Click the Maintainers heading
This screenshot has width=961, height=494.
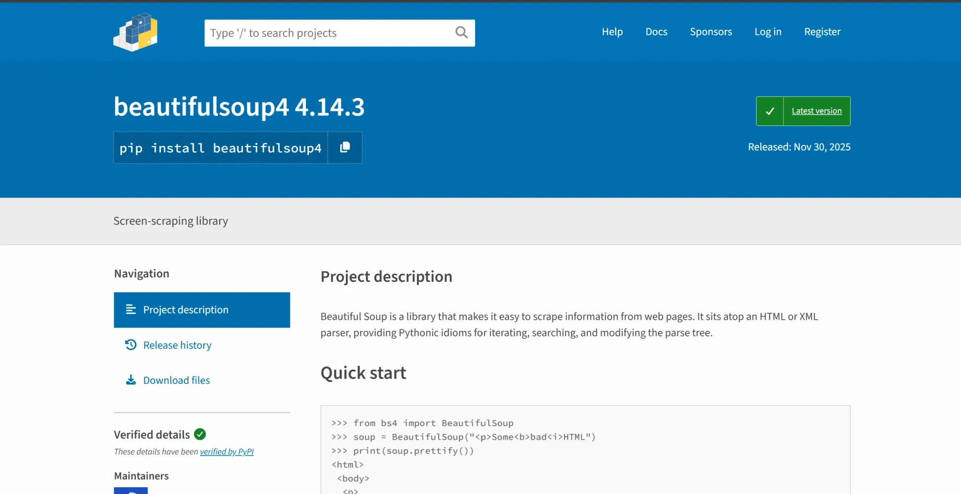click(141, 476)
